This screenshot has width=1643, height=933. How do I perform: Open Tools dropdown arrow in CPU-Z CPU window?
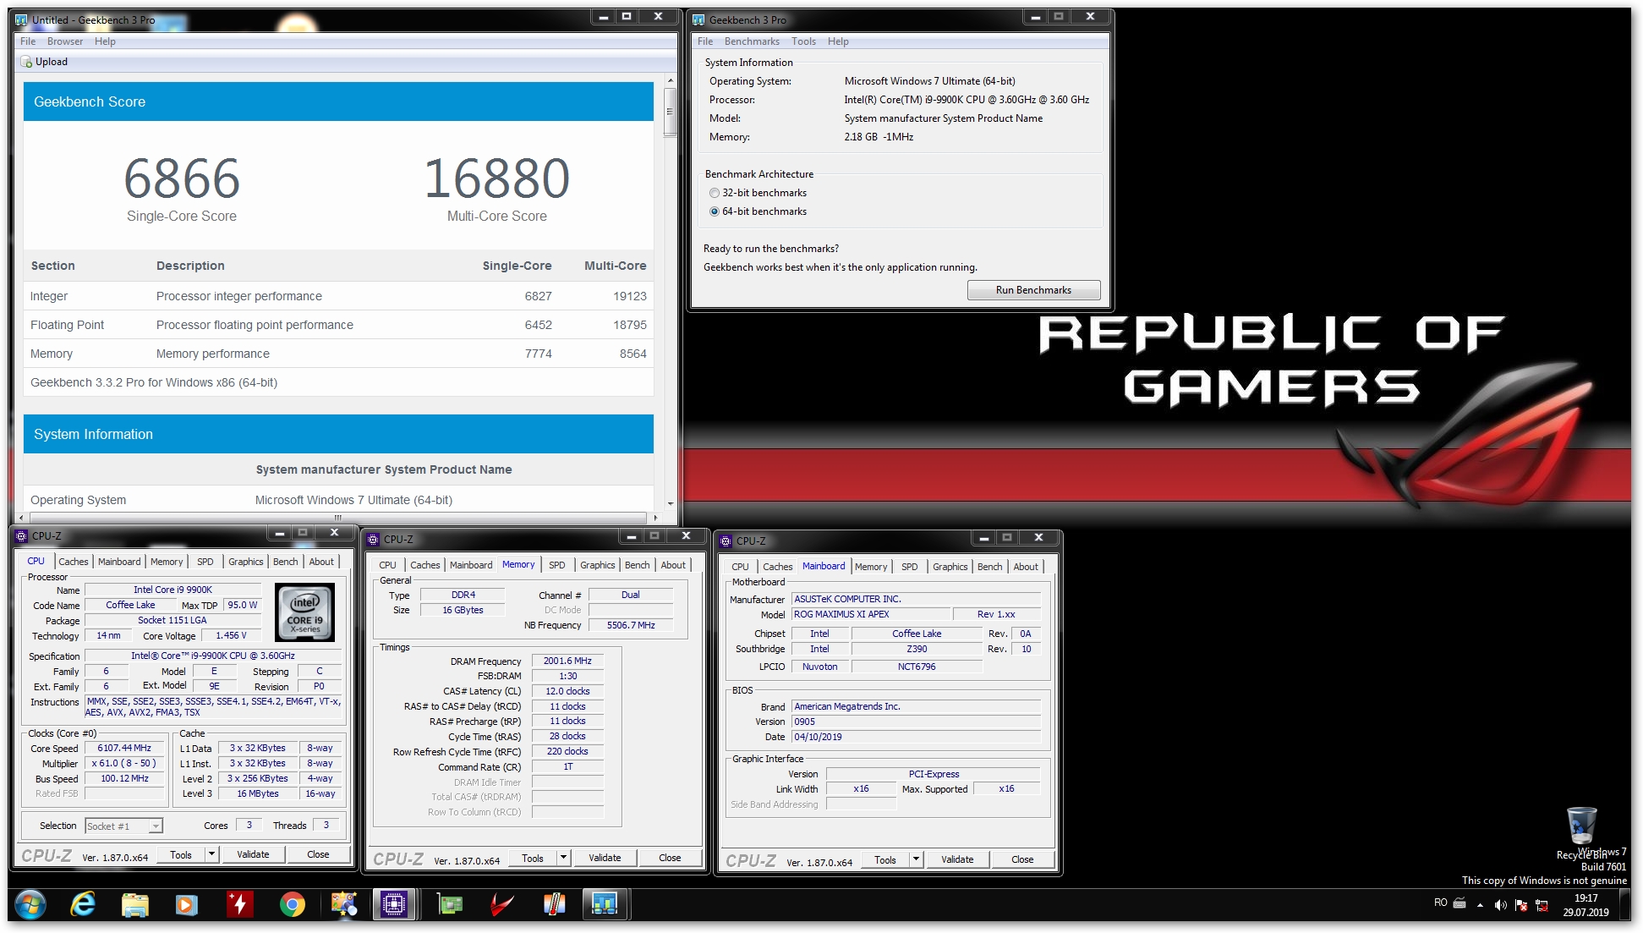(212, 854)
